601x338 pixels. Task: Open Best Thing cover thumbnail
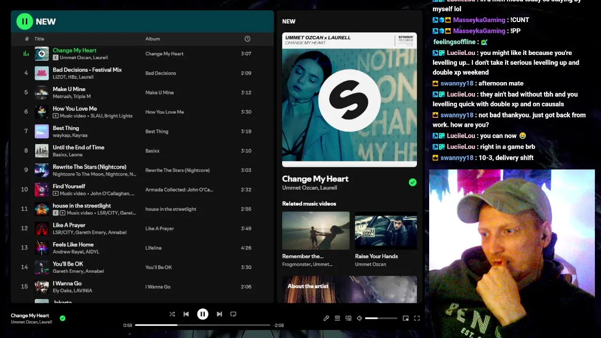click(x=42, y=131)
